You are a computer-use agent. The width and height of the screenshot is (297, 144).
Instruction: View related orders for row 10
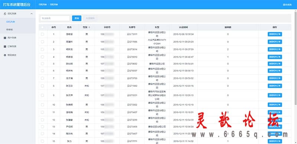coord(275,105)
